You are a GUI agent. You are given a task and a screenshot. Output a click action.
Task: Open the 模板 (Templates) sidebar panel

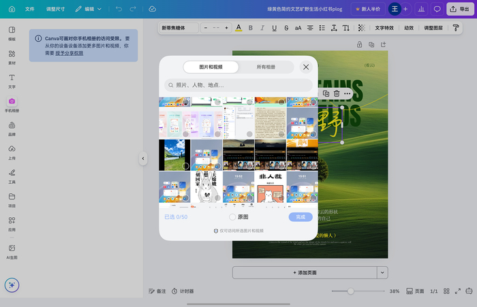click(12, 33)
